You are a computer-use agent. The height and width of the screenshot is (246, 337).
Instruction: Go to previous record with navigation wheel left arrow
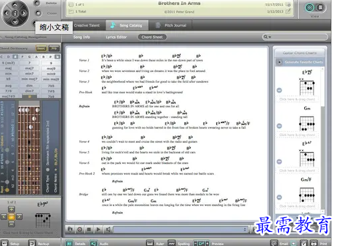pos(7,13)
